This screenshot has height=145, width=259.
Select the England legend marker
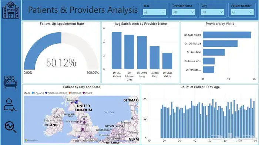[33, 93]
